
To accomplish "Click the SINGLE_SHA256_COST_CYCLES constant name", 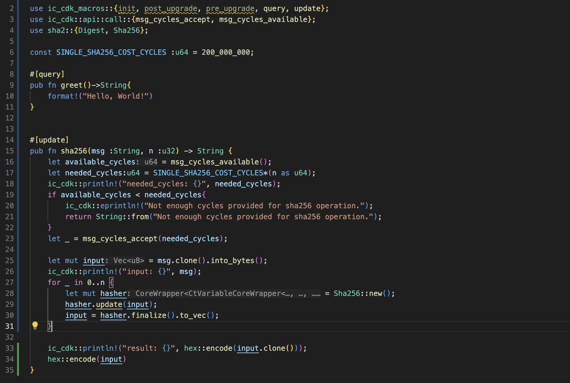I will (111, 52).
